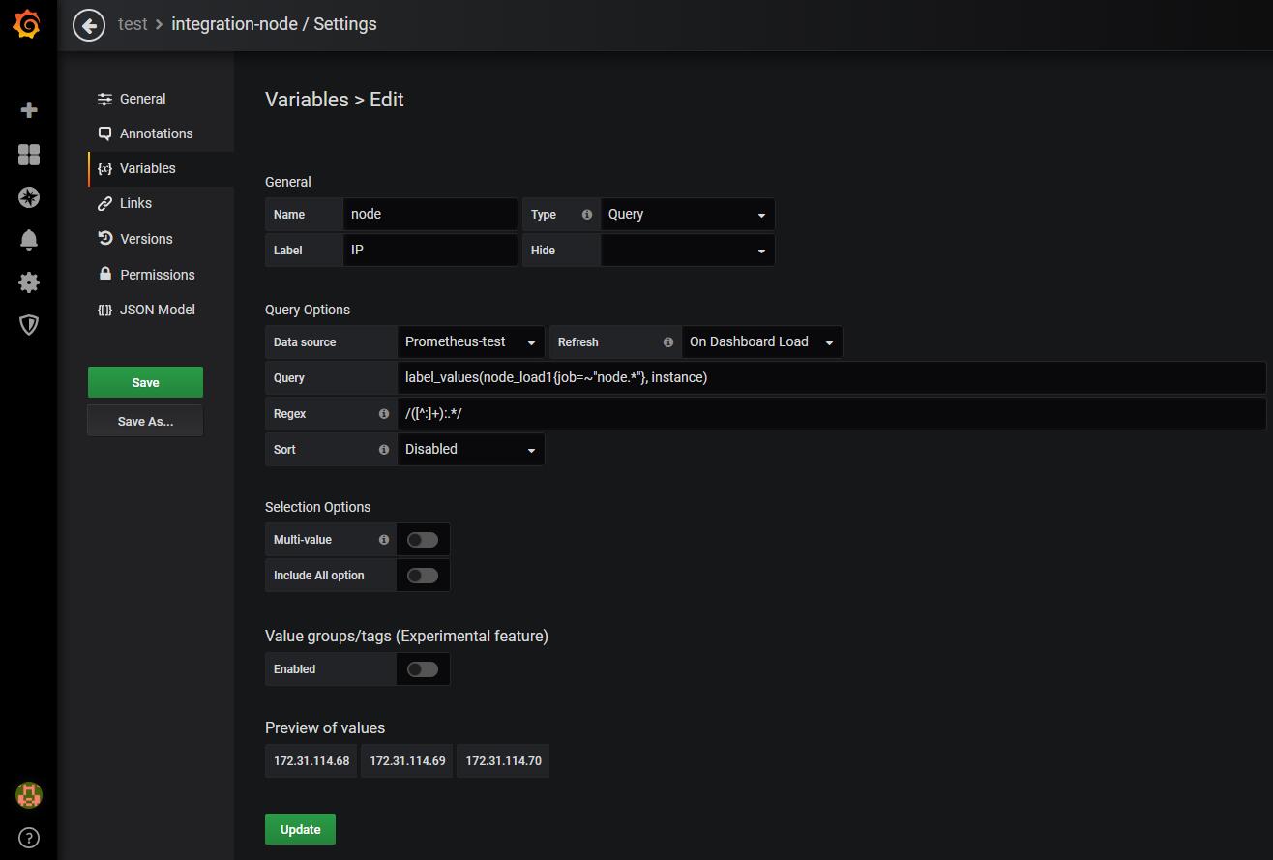Click the green Update button
Image resolution: width=1273 pixels, height=860 pixels.
300,829
